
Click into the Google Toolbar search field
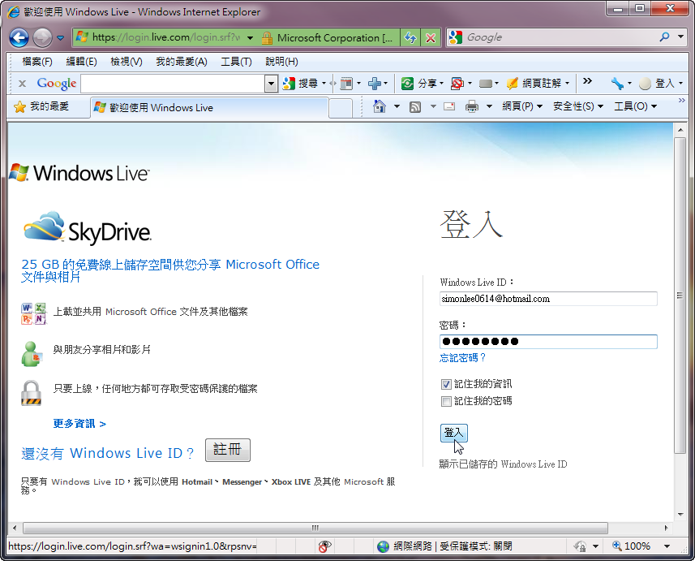173,83
